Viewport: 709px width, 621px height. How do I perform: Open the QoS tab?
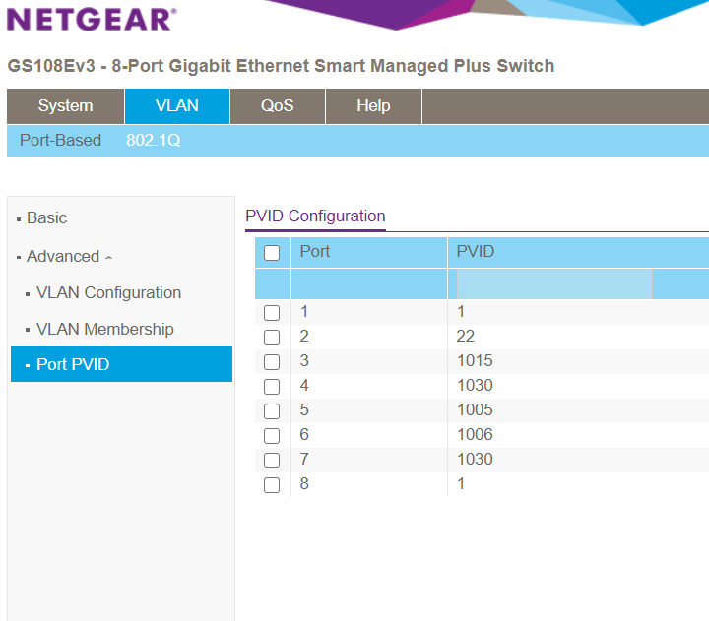coord(277,105)
